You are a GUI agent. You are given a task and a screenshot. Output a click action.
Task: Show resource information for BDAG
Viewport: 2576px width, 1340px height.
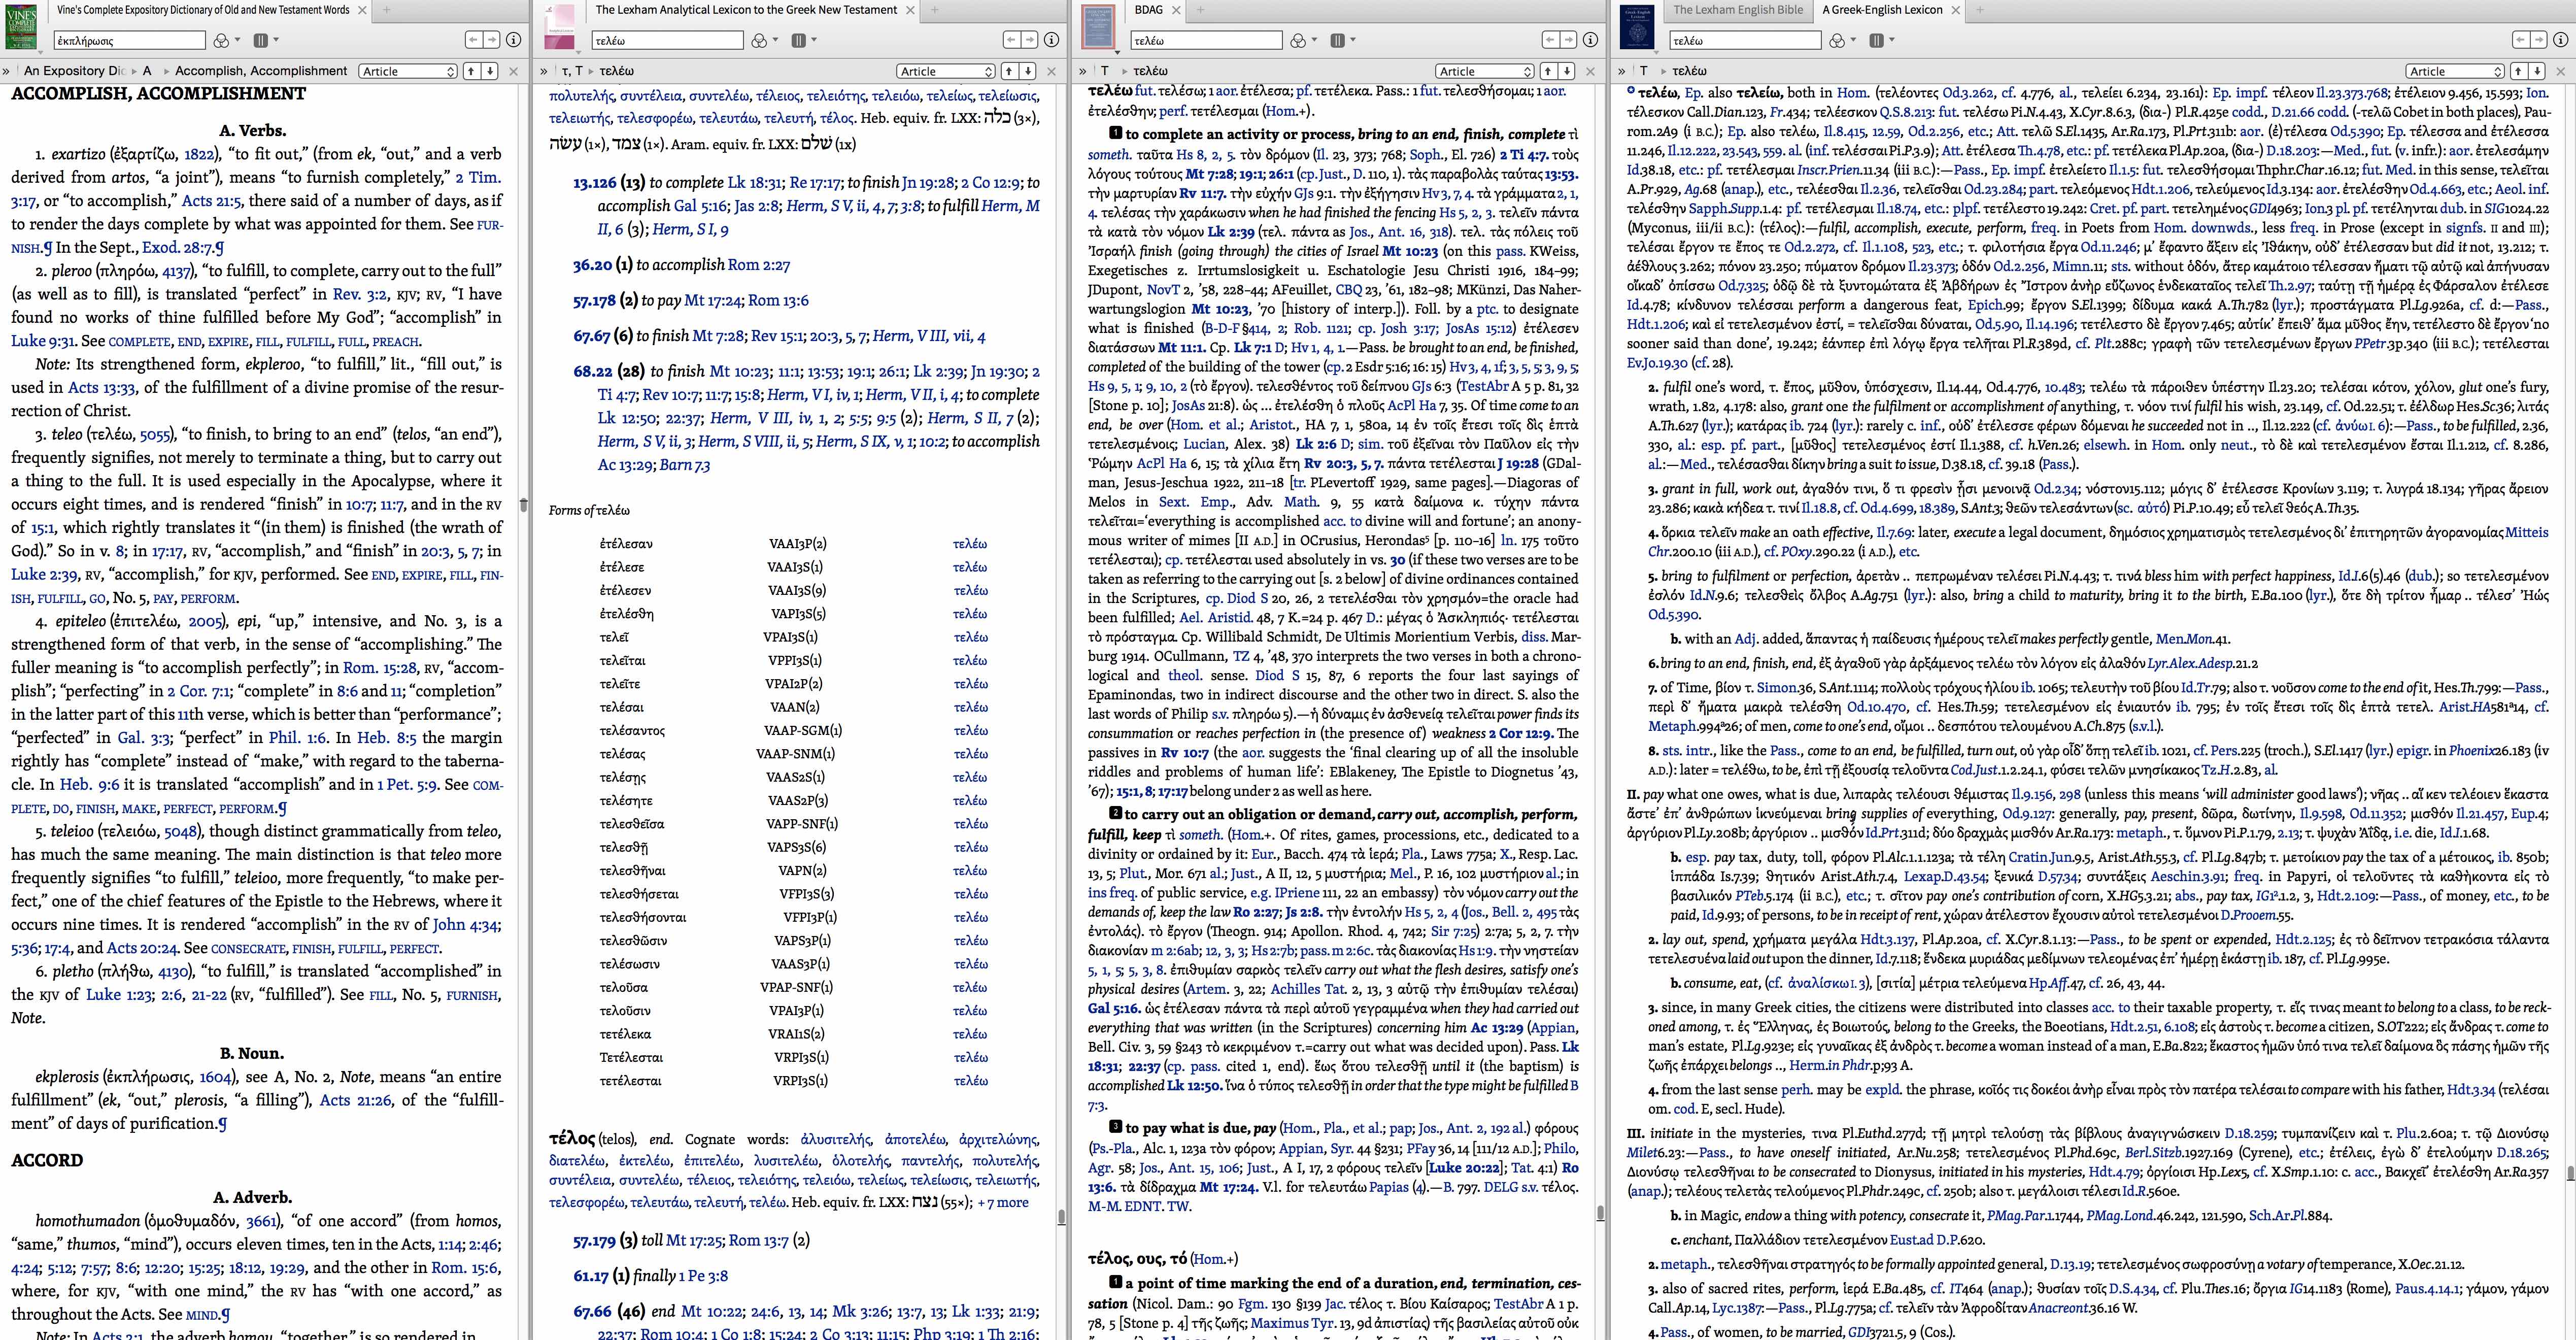click(1589, 40)
